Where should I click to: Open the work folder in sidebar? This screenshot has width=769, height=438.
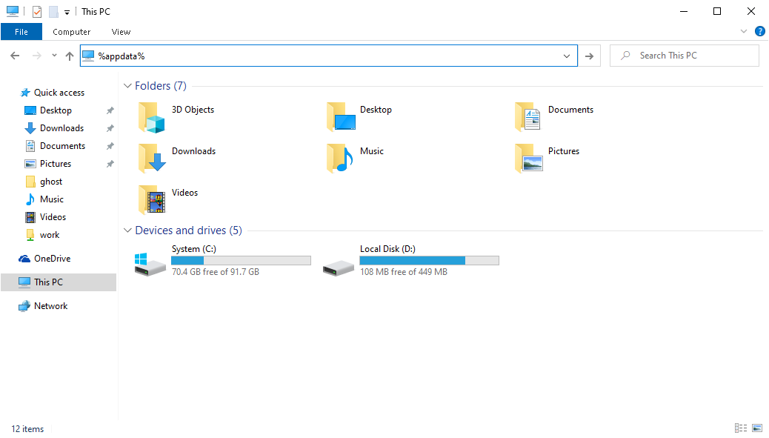(50, 235)
